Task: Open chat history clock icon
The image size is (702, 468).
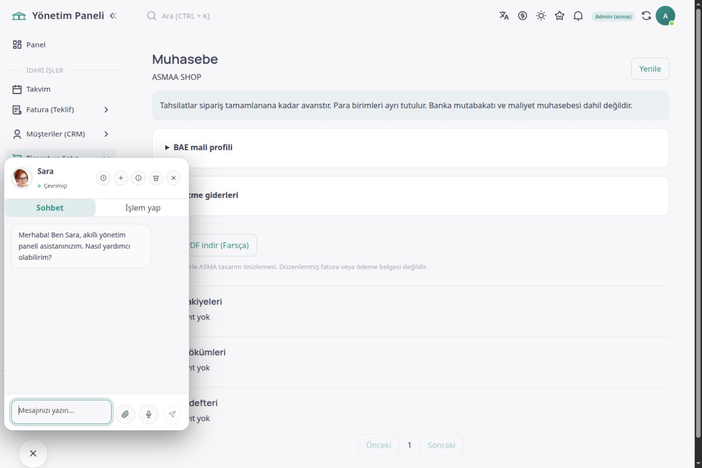Action: [x=103, y=178]
